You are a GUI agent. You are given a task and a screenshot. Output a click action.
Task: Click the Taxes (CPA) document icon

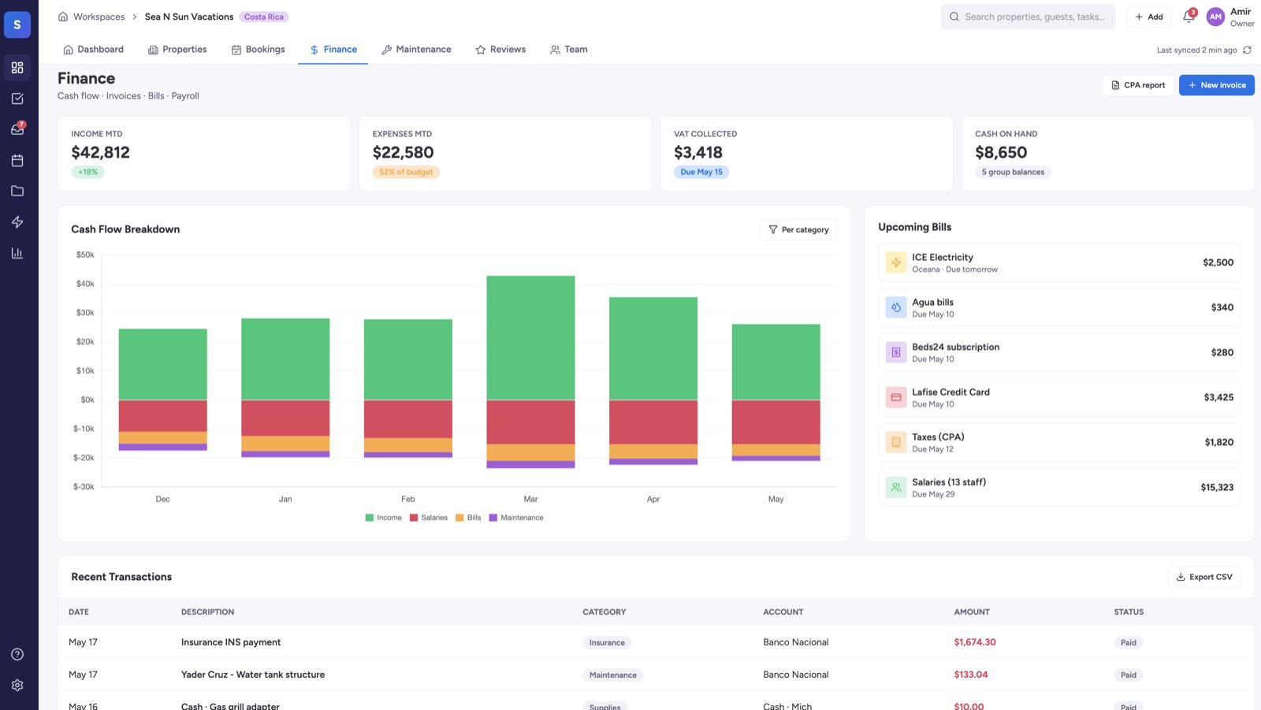[896, 442]
